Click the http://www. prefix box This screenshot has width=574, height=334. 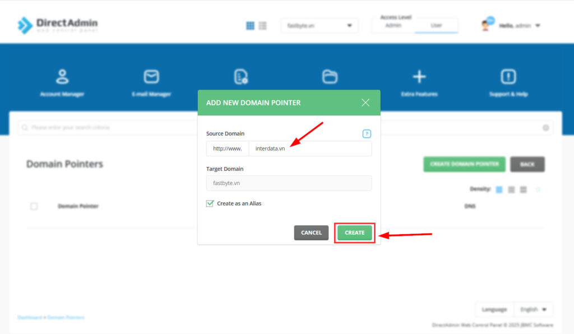[228, 149]
